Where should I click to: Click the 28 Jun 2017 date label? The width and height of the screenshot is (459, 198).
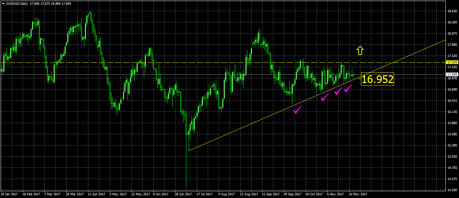(184, 194)
